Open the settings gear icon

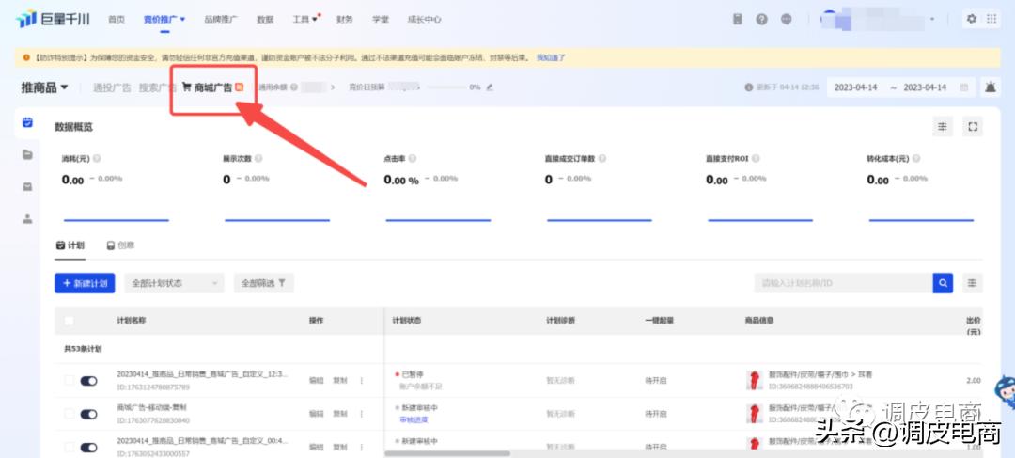pyautogui.click(x=972, y=19)
